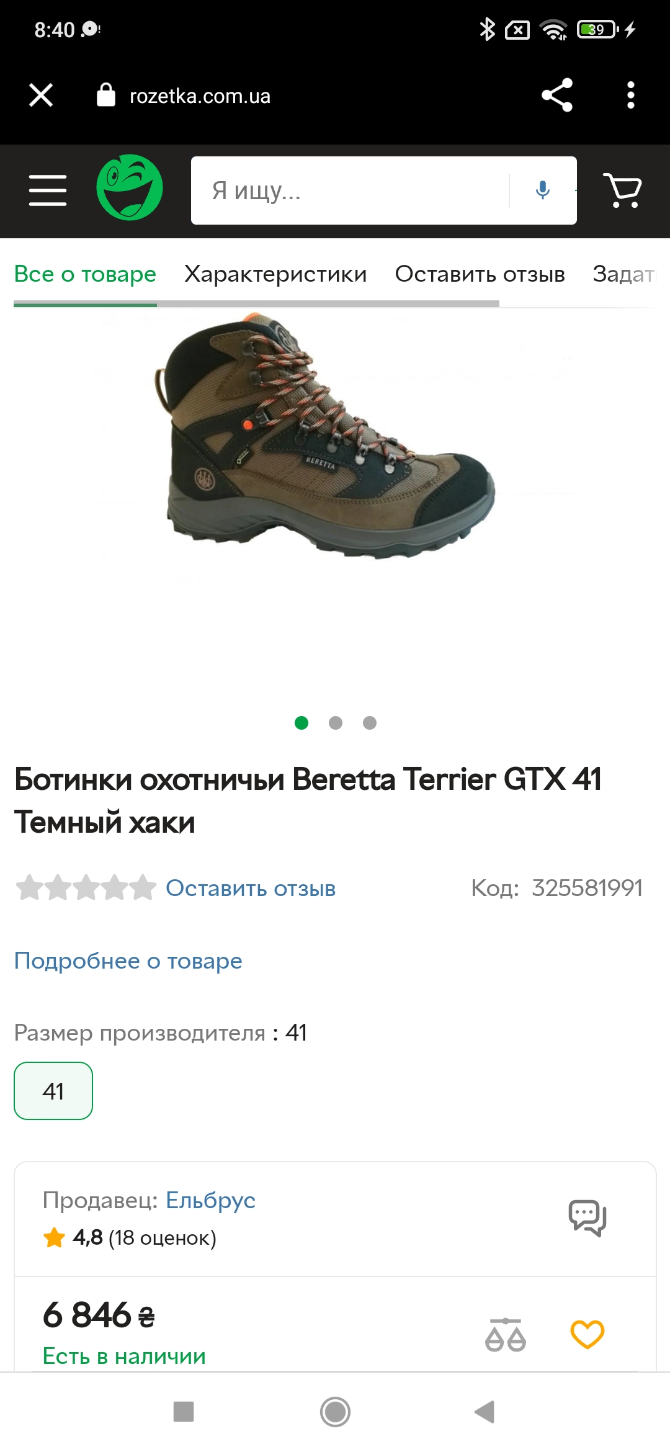This screenshot has width=670, height=1452.
Task: Select the Все о товаре tab
Action: pyautogui.click(x=85, y=274)
